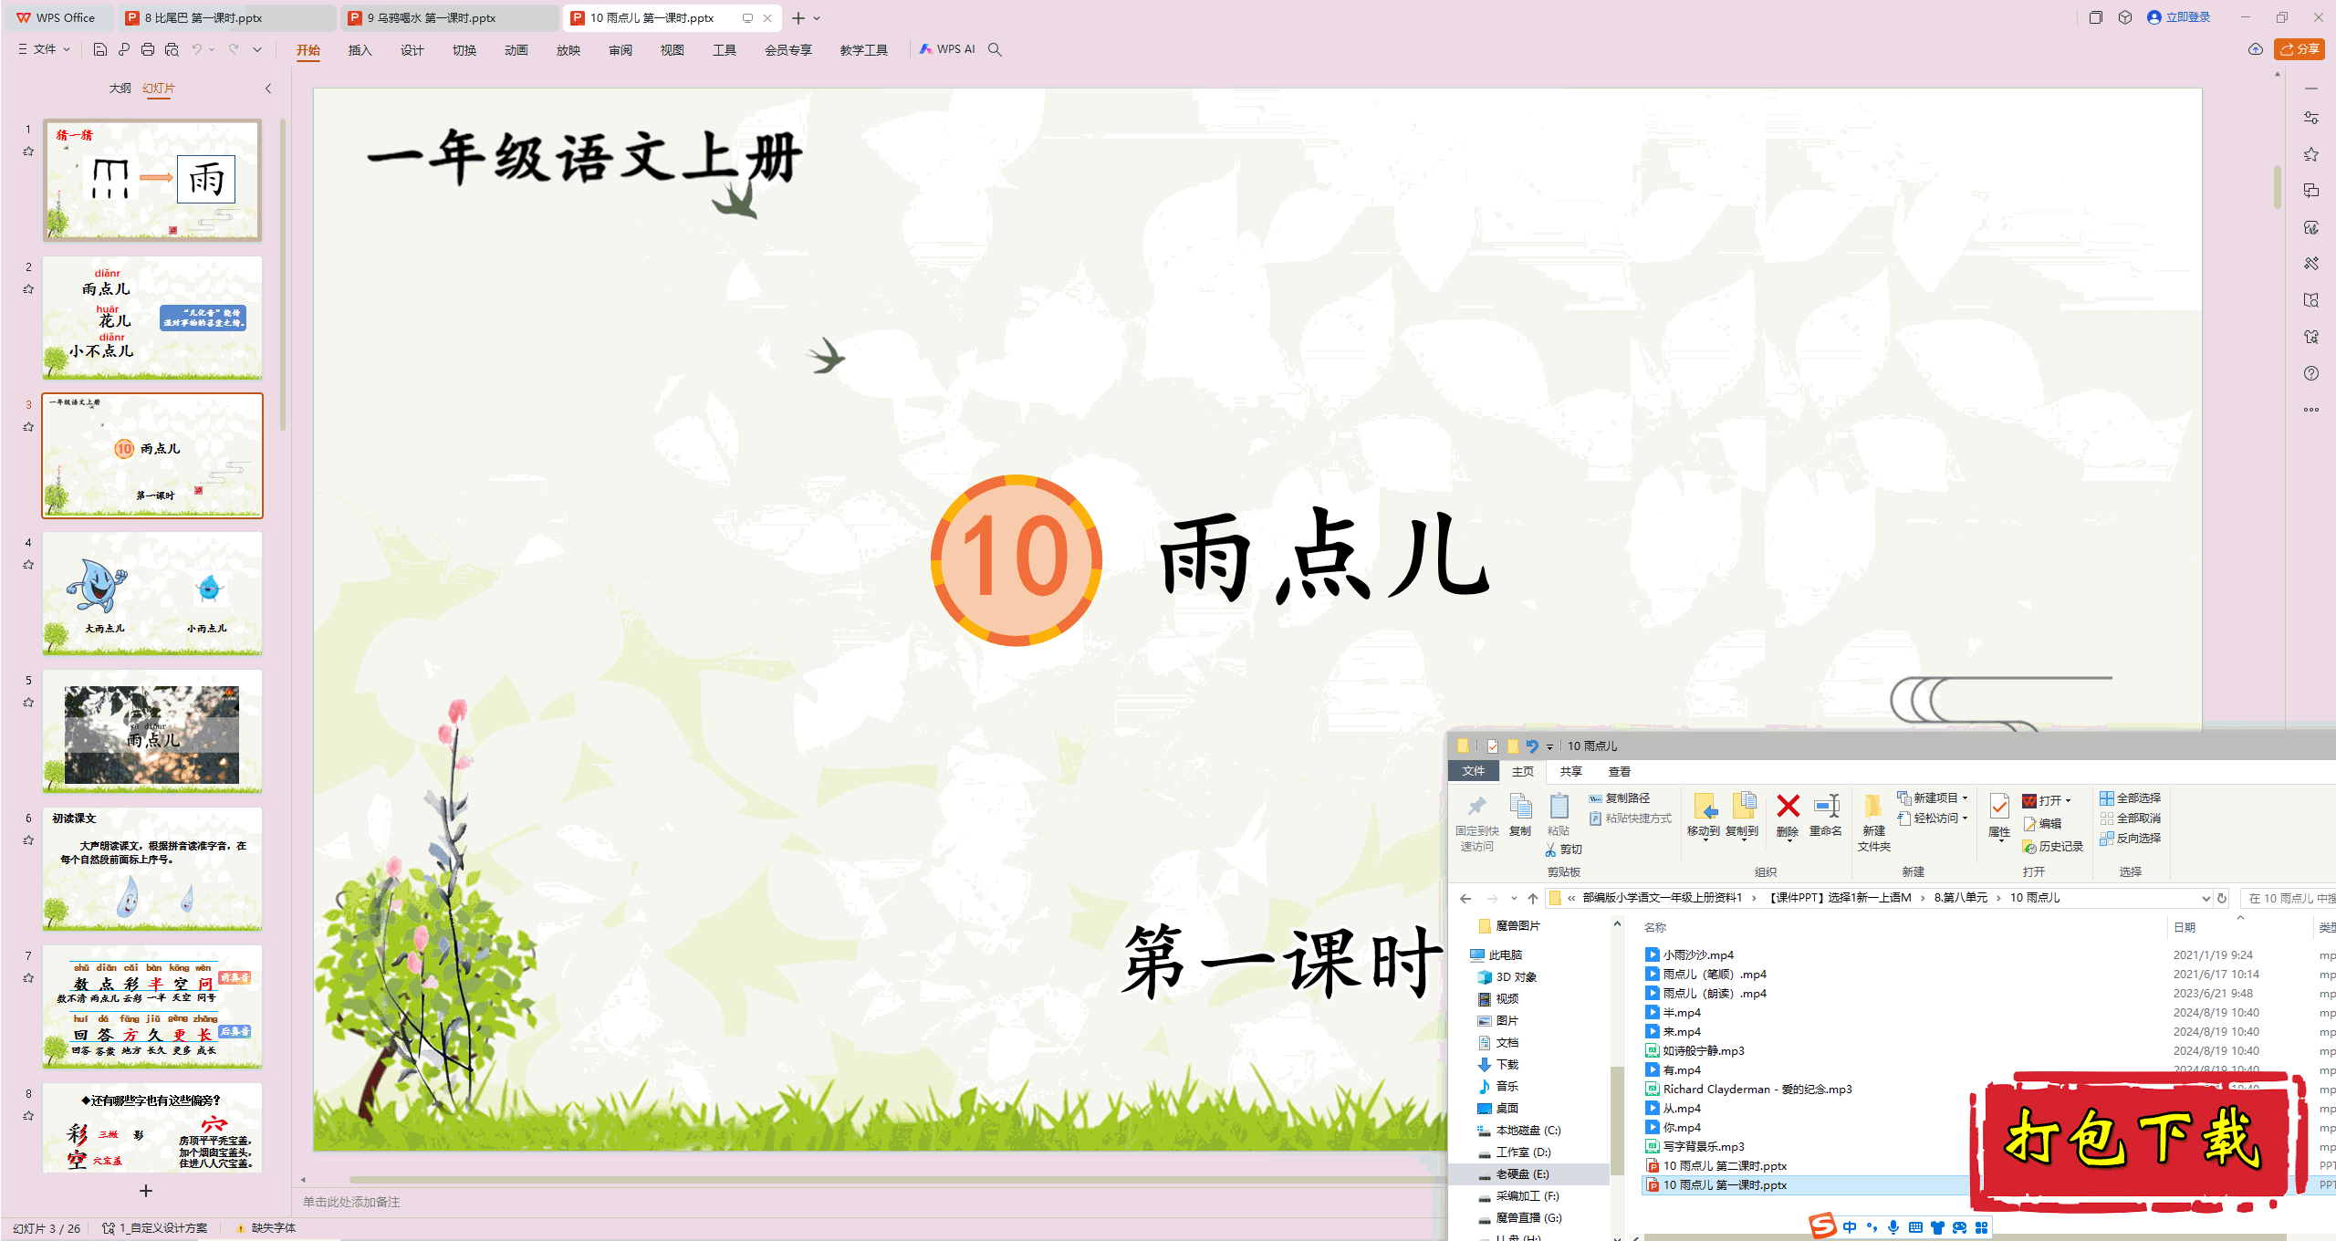Open the animation star sidebar icon
This screenshot has width=2336, height=1241.
[x=2310, y=154]
